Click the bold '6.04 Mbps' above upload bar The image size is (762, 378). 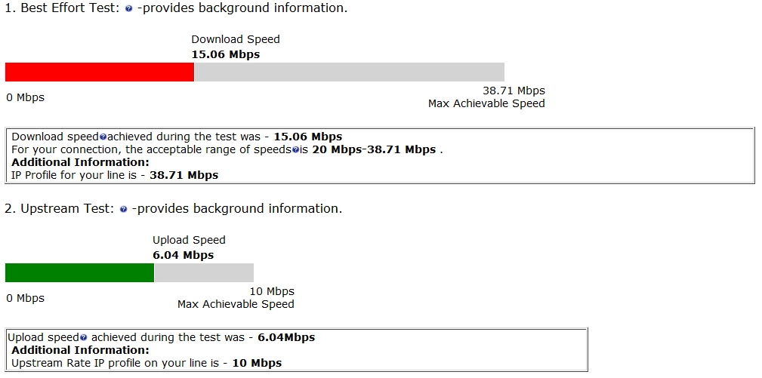pos(183,255)
